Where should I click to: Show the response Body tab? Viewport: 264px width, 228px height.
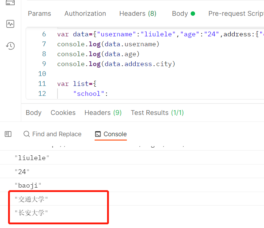33,113
